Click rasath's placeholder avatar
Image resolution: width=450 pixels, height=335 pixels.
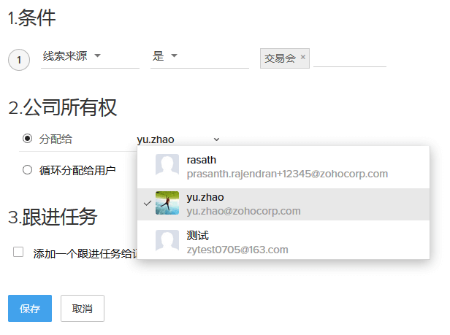pos(167,165)
